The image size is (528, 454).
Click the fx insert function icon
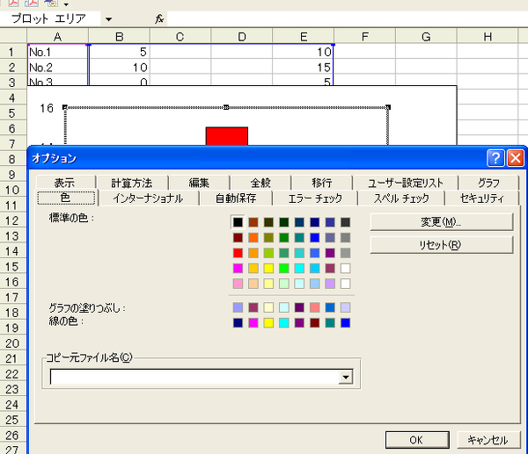(x=159, y=18)
